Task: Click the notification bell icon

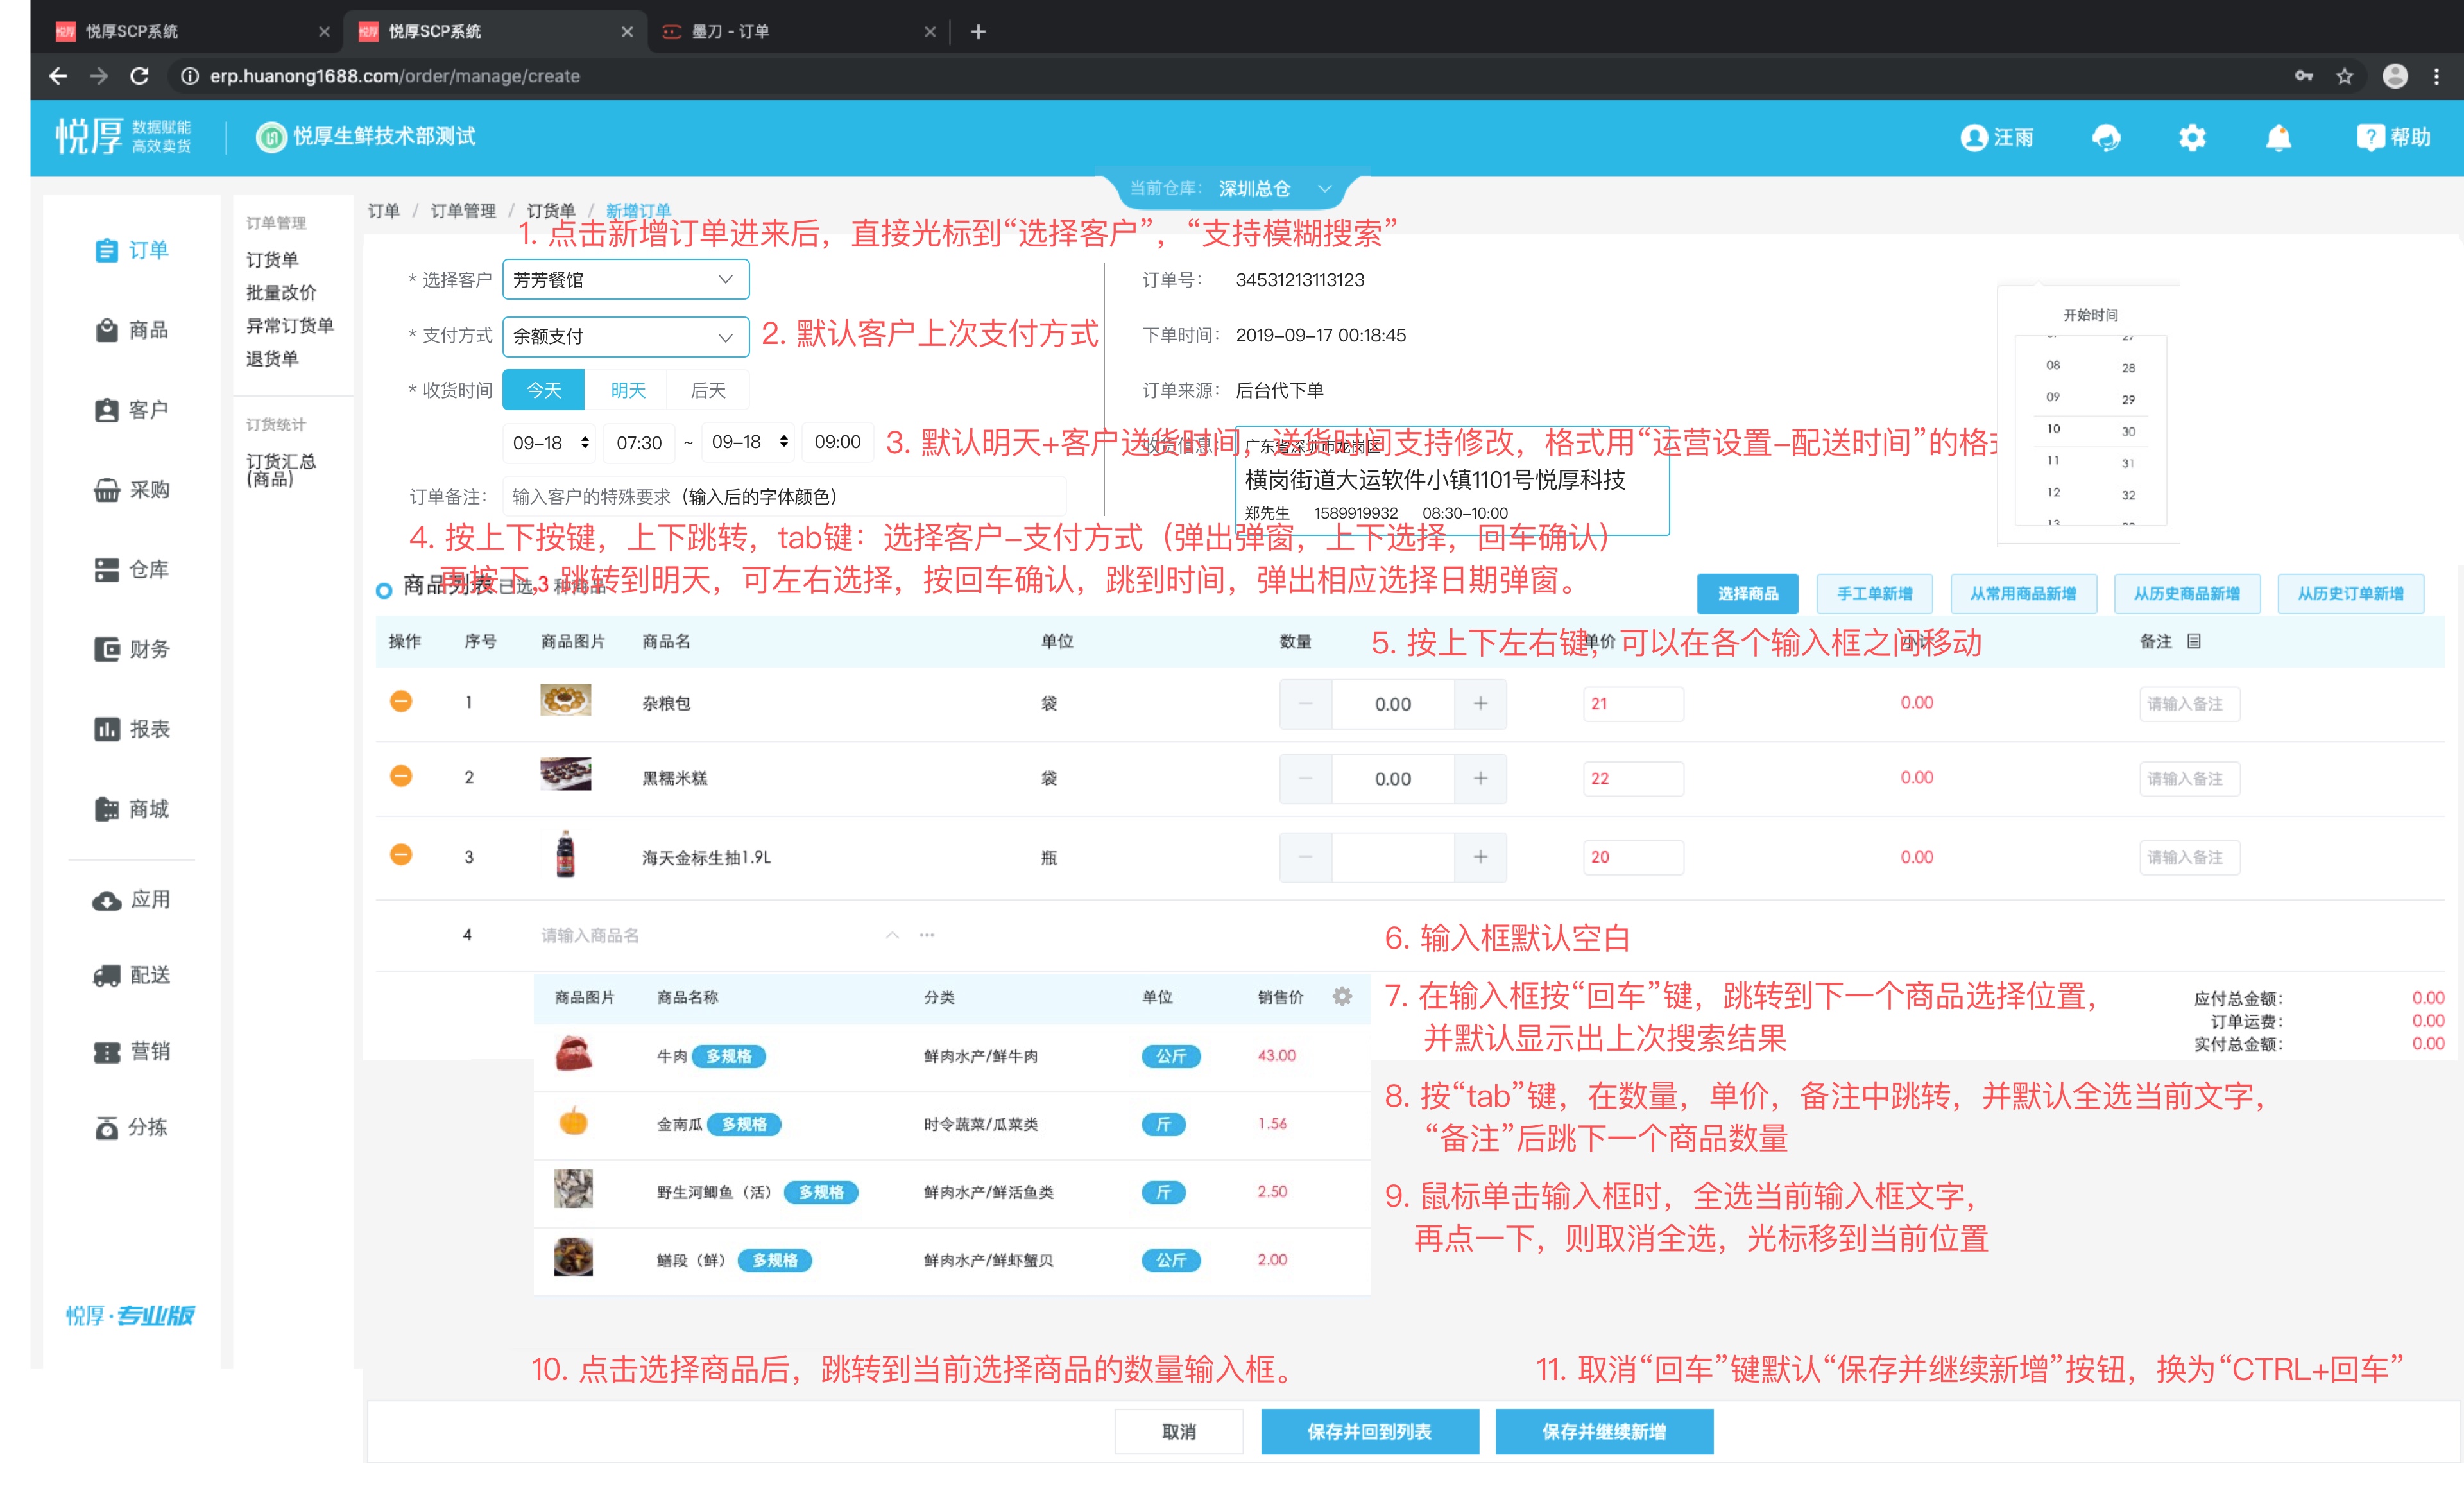Action: coord(2278,137)
